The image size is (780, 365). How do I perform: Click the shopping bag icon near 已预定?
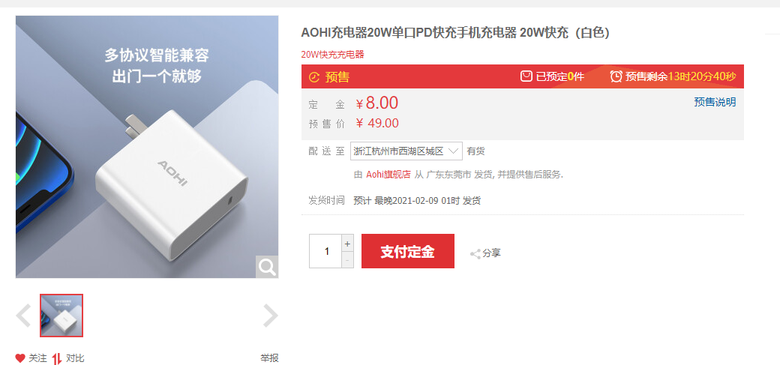pyautogui.click(x=526, y=76)
